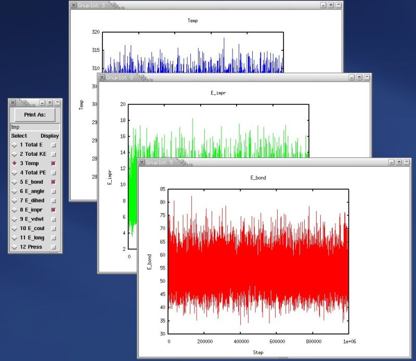Turn on the Press display checkbox

coord(53,247)
